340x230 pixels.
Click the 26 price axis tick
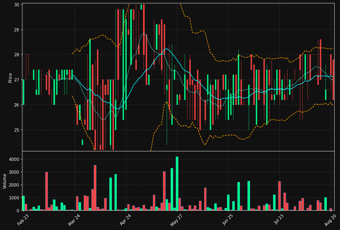(x=17, y=105)
